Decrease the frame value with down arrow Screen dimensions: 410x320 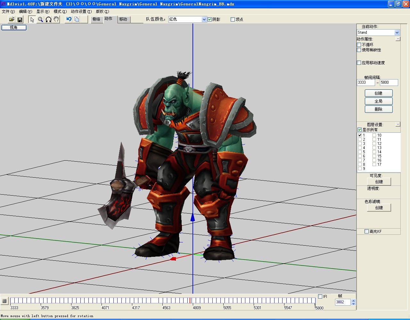pyautogui.click(x=353, y=304)
